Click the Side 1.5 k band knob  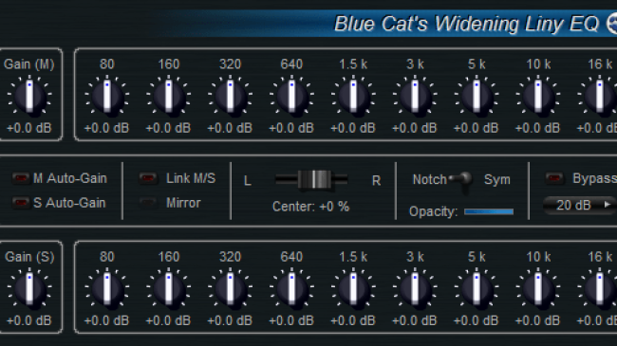[353, 288]
